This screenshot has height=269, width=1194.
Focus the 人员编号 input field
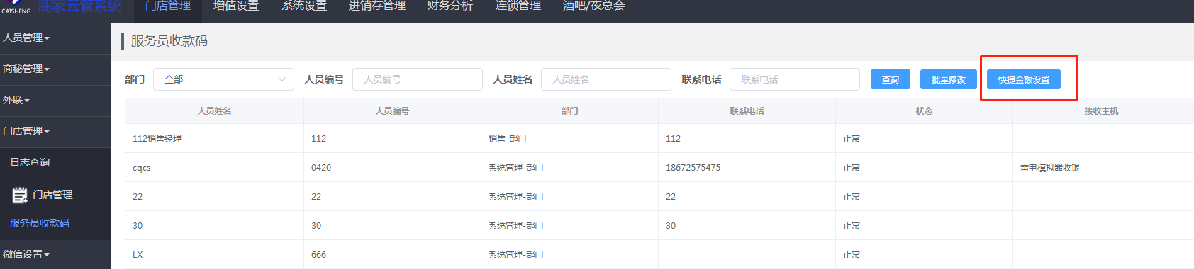click(x=418, y=79)
